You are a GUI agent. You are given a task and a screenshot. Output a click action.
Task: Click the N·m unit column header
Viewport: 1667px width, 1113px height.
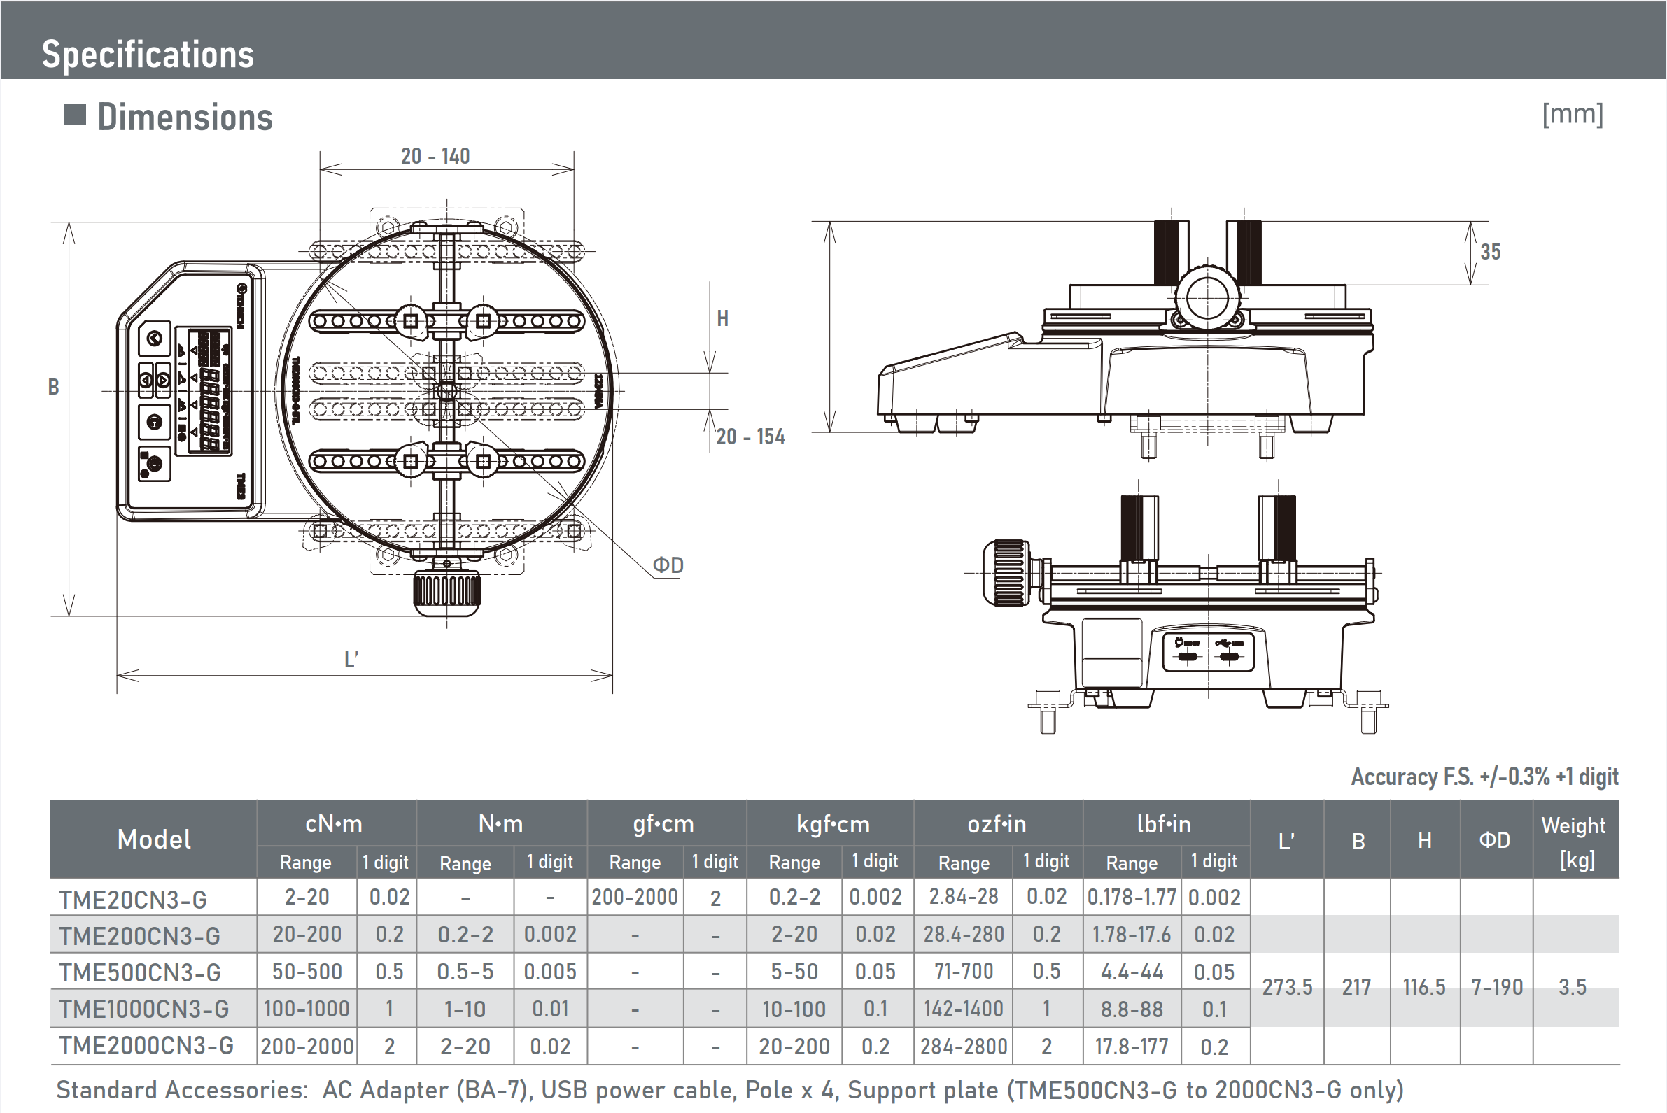pos(500,823)
